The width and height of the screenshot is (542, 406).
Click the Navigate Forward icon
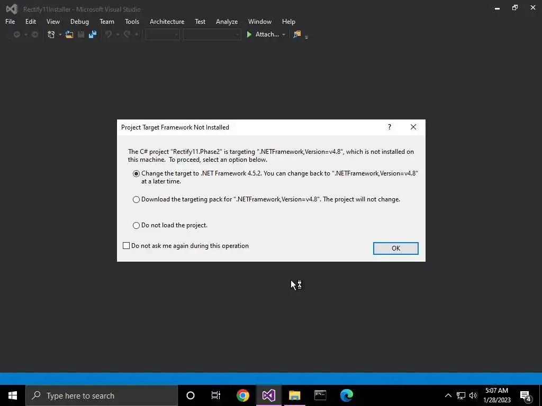[34, 34]
